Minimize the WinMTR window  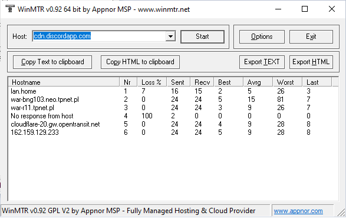(x=278, y=9)
